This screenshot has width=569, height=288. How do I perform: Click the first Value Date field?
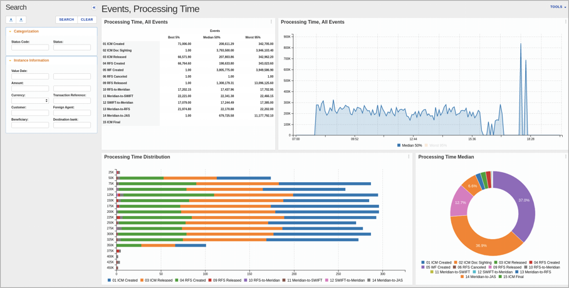29,76
